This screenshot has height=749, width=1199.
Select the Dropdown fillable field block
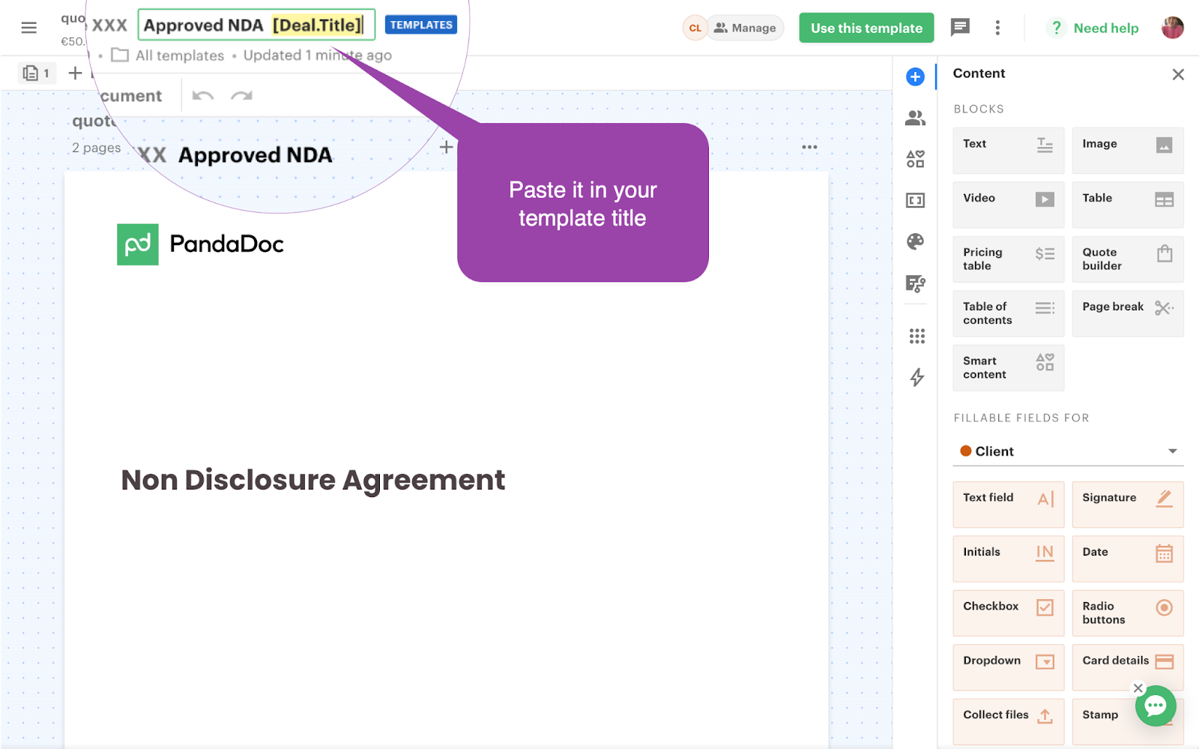[1008, 667]
